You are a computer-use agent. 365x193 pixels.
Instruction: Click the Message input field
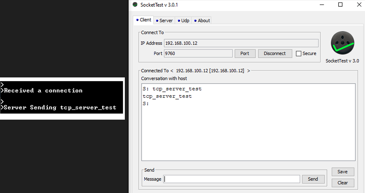click(232, 179)
